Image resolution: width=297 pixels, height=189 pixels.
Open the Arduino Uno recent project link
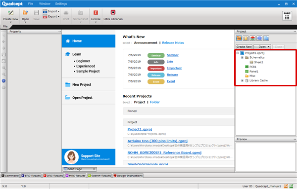(157, 141)
